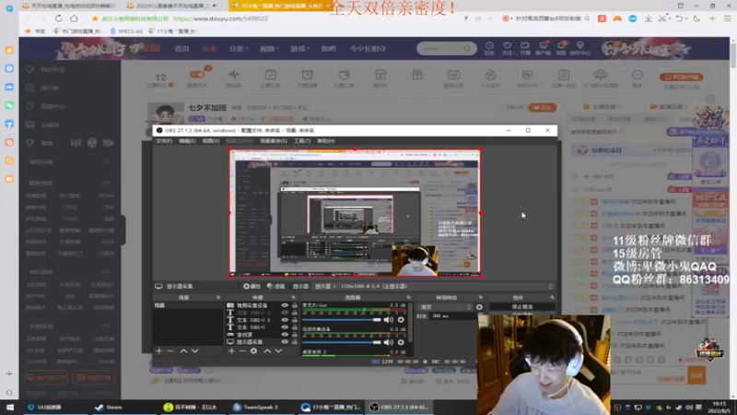Image resolution: width=737 pixels, height=415 pixels.
Task: Move selected source up in Sources panel
Action: tap(267, 351)
